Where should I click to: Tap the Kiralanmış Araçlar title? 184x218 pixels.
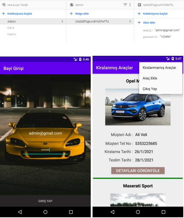114,67
